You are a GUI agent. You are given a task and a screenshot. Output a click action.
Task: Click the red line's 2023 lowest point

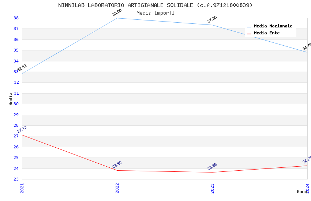click(x=213, y=172)
